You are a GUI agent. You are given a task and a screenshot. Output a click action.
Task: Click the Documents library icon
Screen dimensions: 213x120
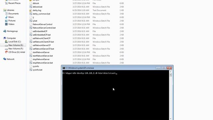(x=6, y=14)
